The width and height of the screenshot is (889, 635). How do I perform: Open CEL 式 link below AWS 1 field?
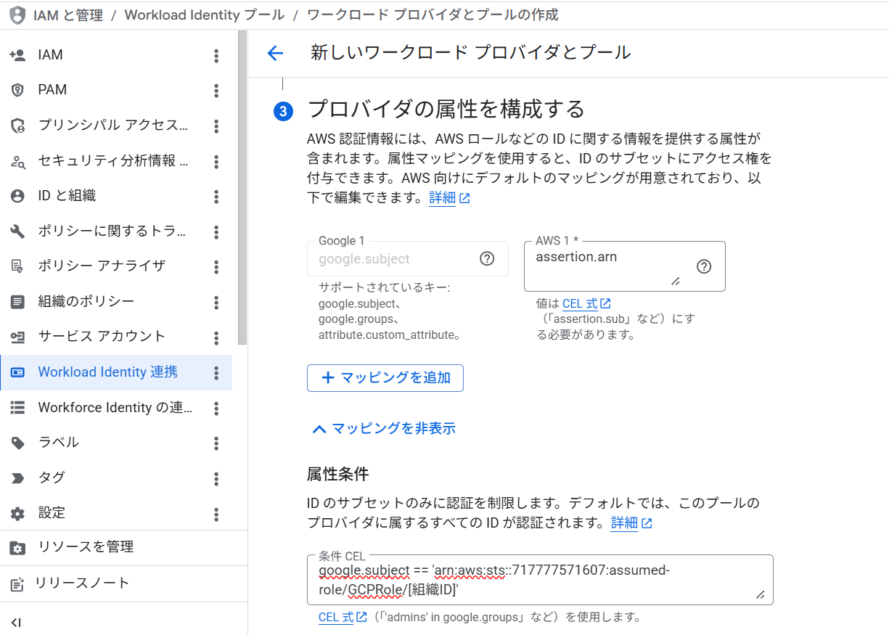point(586,303)
